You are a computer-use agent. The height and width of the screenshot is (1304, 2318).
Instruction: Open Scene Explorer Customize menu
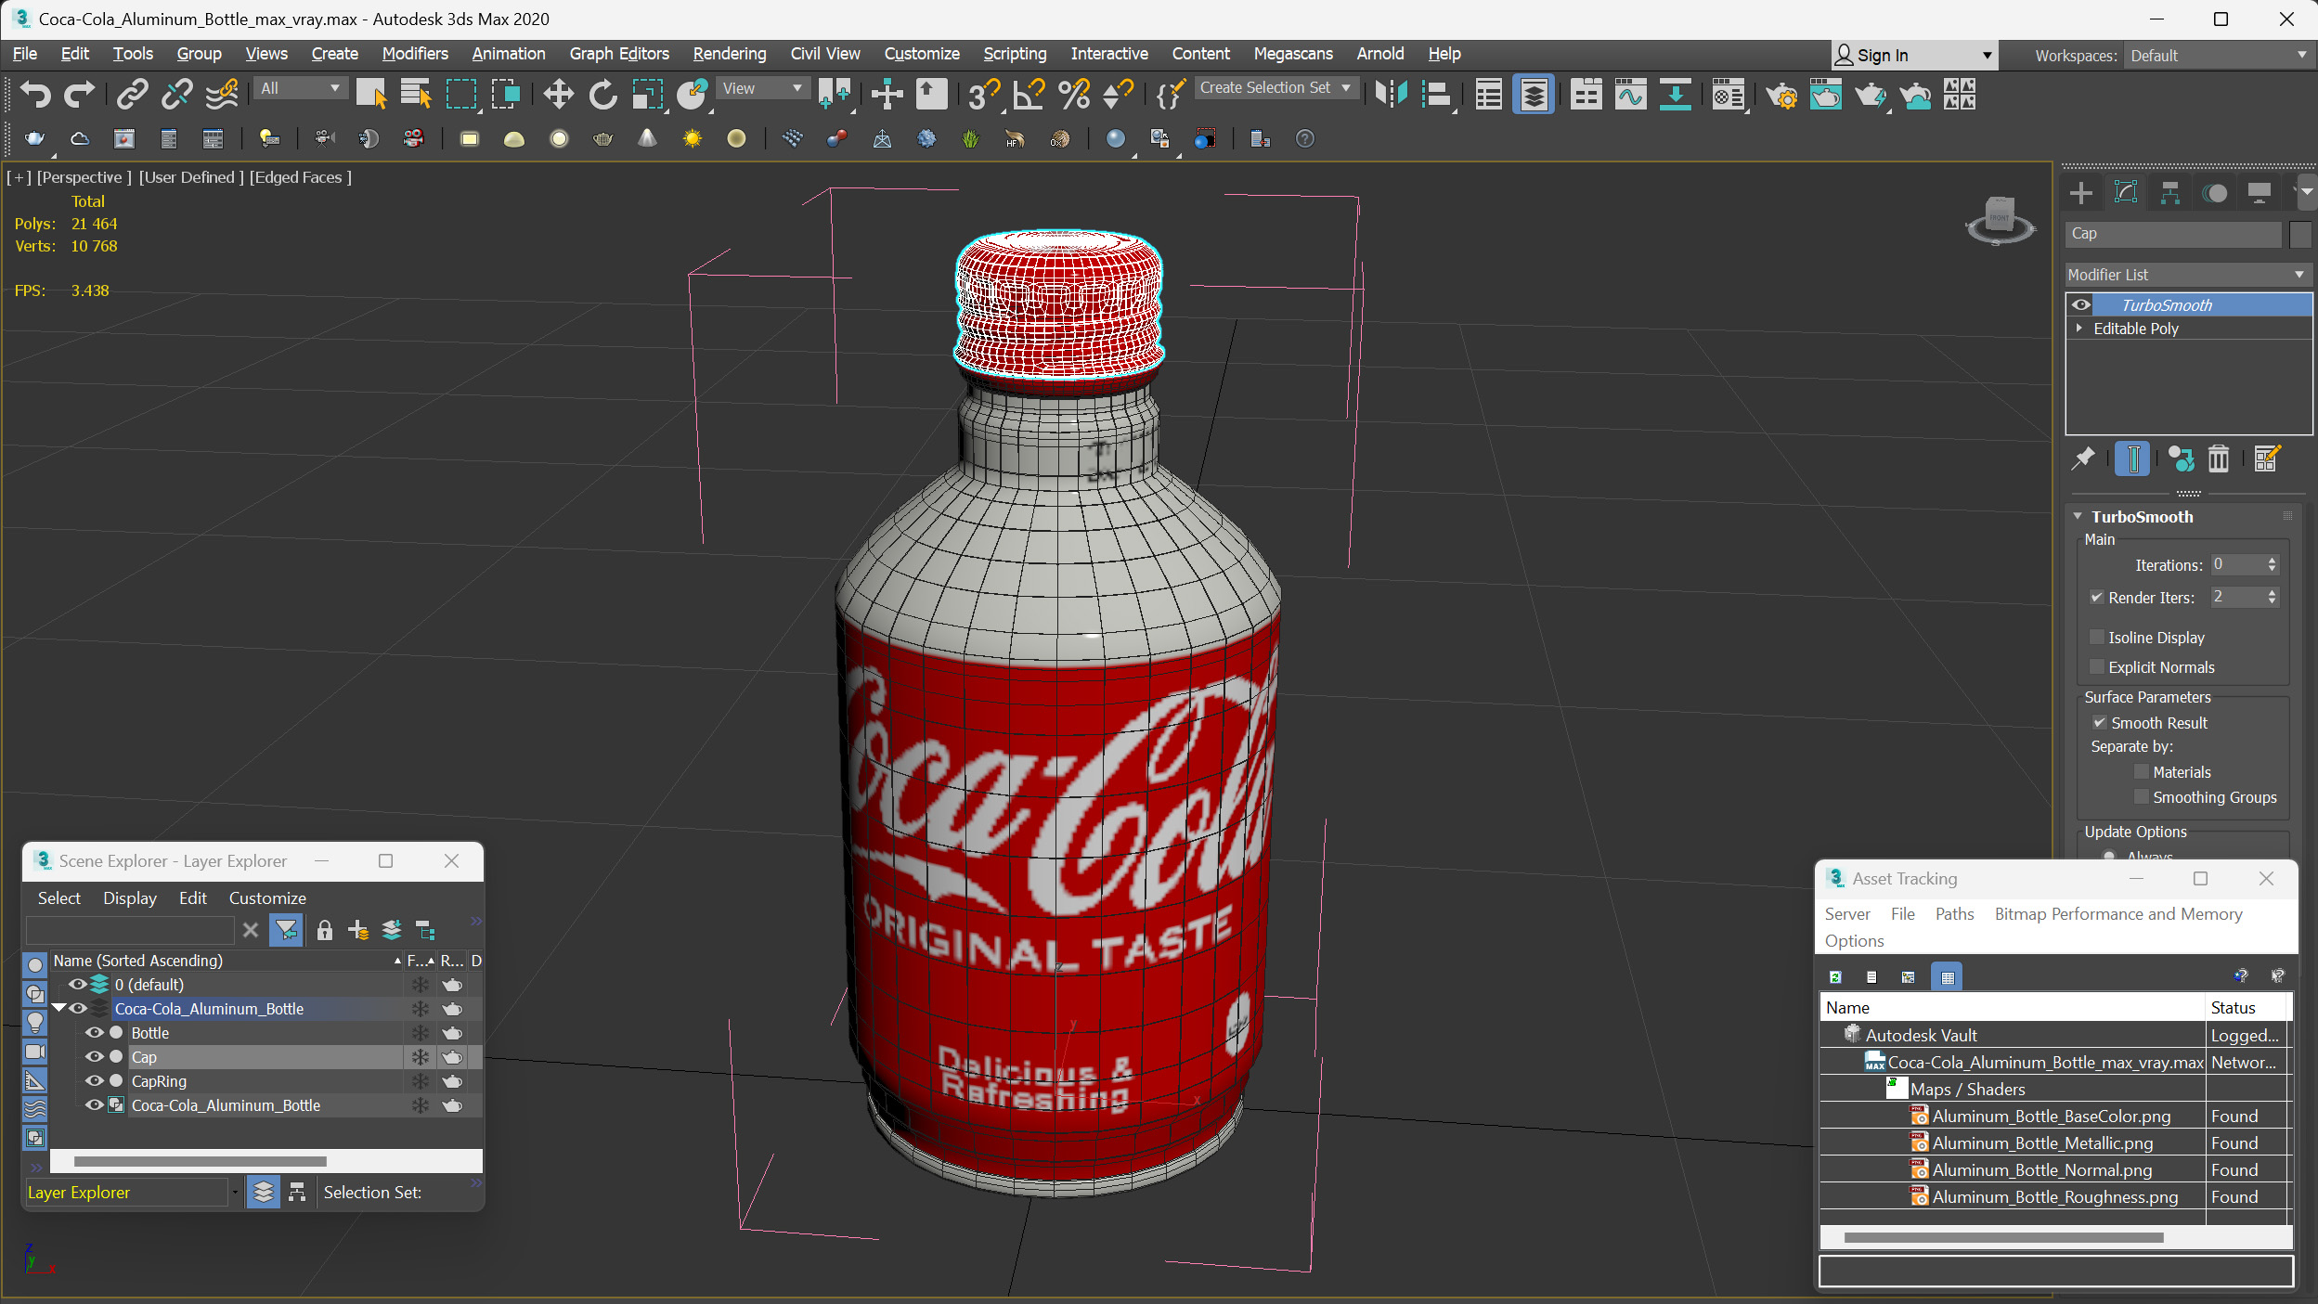[x=267, y=898]
